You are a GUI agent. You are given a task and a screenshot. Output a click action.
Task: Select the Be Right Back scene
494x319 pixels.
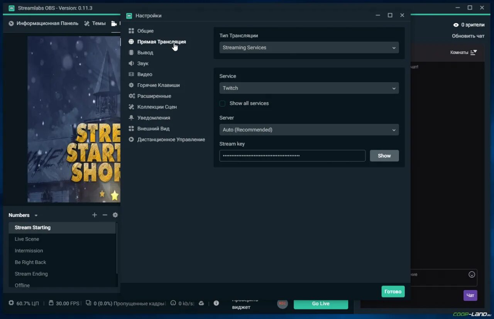(x=62, y=262)
